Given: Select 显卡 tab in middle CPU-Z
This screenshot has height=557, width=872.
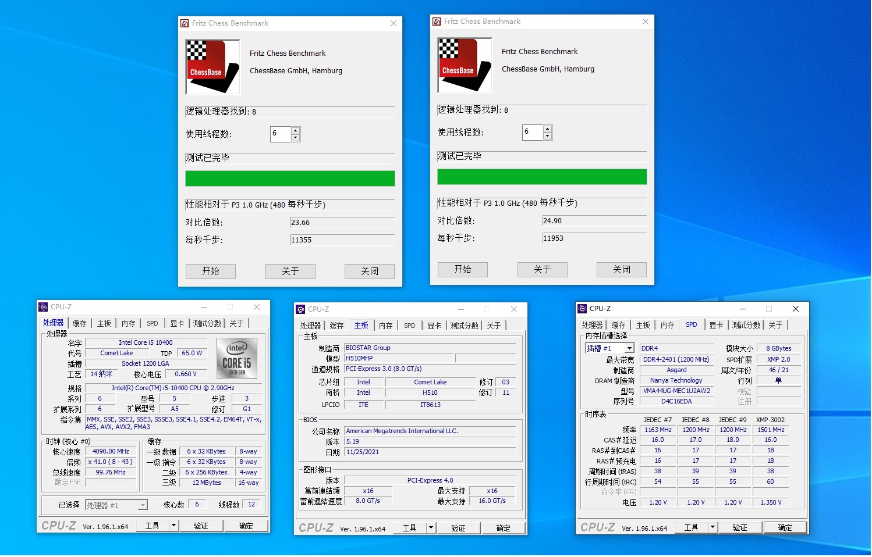Looking at the screenshot, I should tap(434, 326).
